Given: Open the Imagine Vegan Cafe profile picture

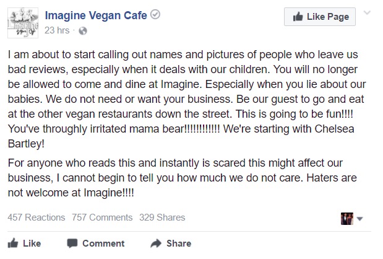Looking at the screenshot, I should pos(22,22).
